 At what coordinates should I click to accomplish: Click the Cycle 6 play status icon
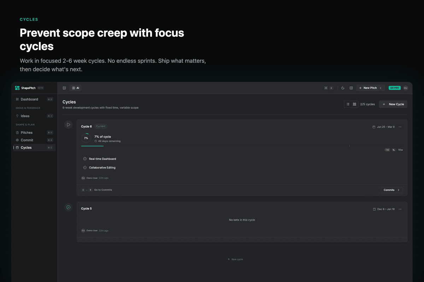(x=69, y=124)
